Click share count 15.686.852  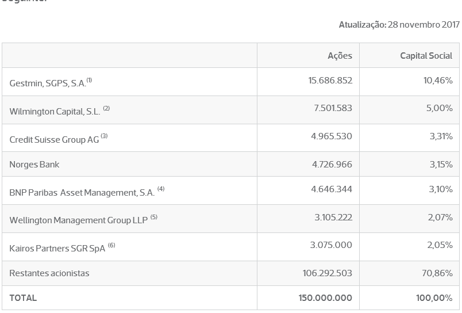(x=330, y=80)
